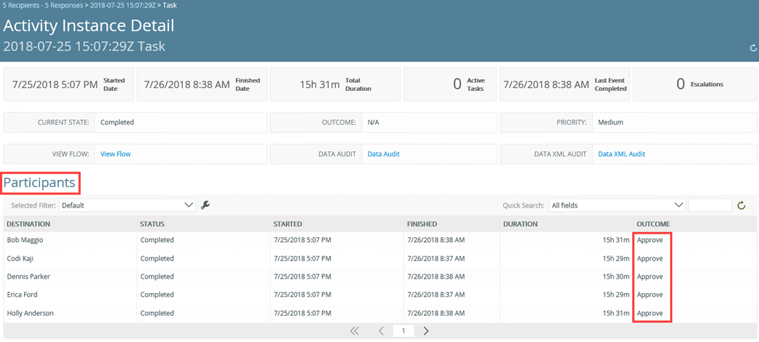Screen dimensions: 759x342
Task: Open the View Flow link
Action: click(x=115, y=154)
